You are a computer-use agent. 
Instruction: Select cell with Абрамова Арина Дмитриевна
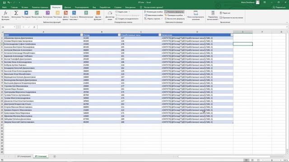pos(43,38)
